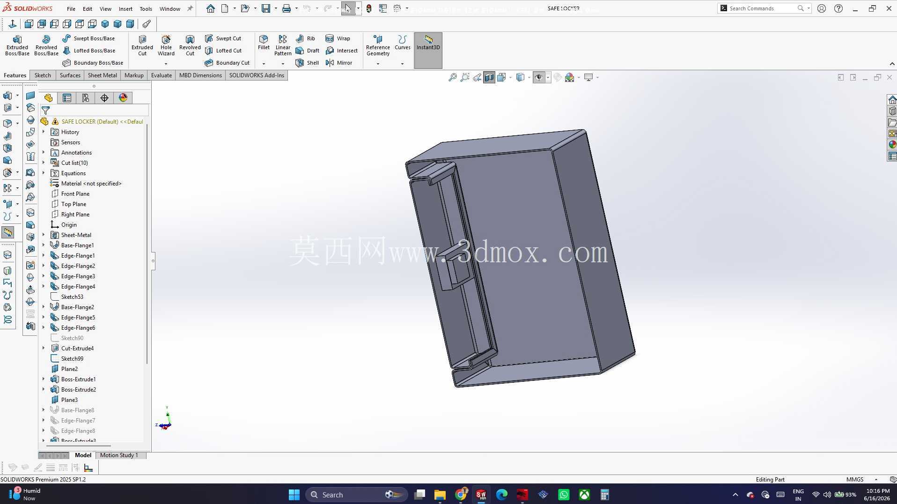Viewport: 897px width, 504px height.
Task: Open the Hole Wizard
Action: (166, 45)
